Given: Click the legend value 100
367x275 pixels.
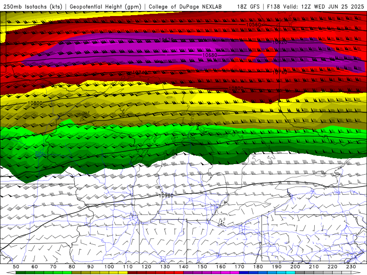Looking at the screenshot, I should pyautogui.click(x=109, y=267).
